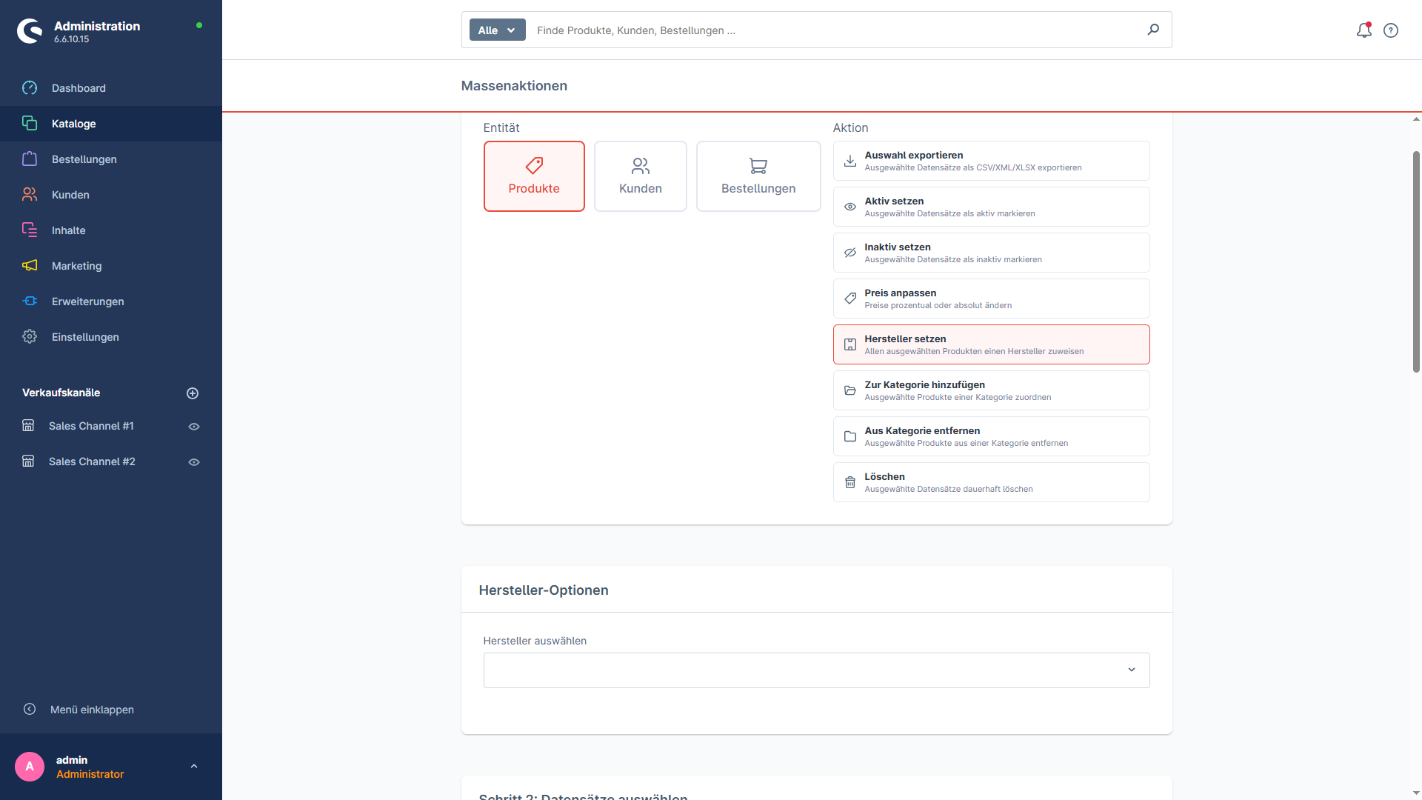Choose the Löschen action
This screenshot has width=1422, height=800.
991,482
